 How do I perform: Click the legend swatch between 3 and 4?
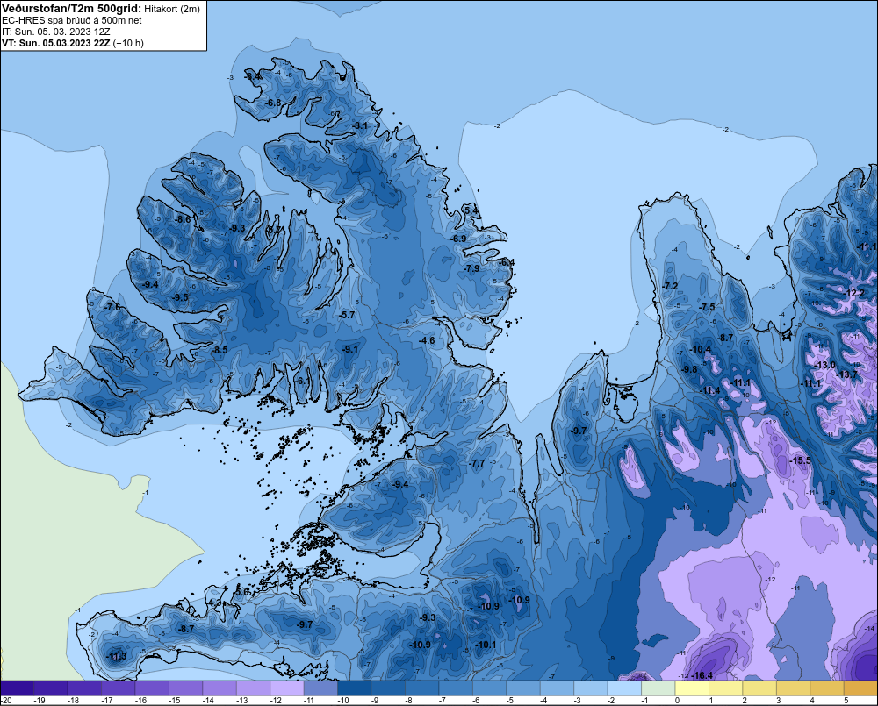tap(794, 688)
